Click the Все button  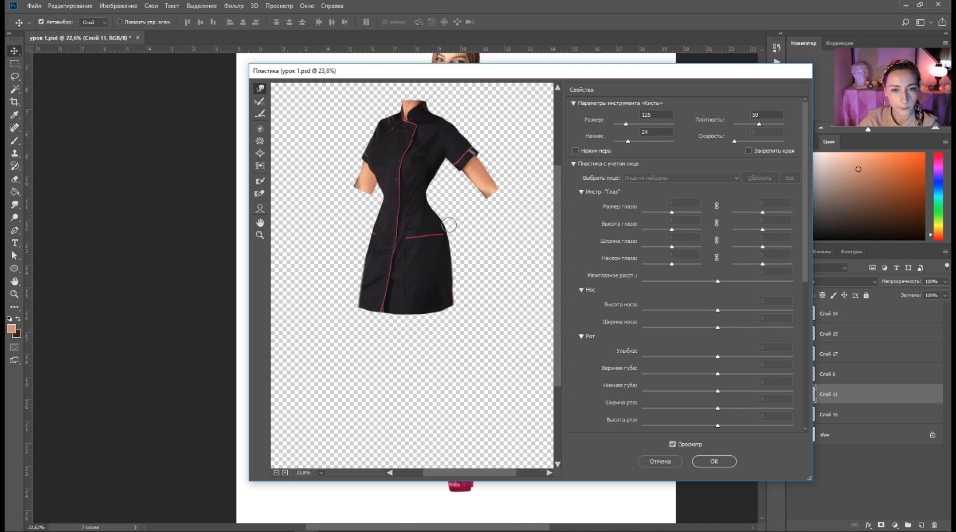(x=789, y=178)
